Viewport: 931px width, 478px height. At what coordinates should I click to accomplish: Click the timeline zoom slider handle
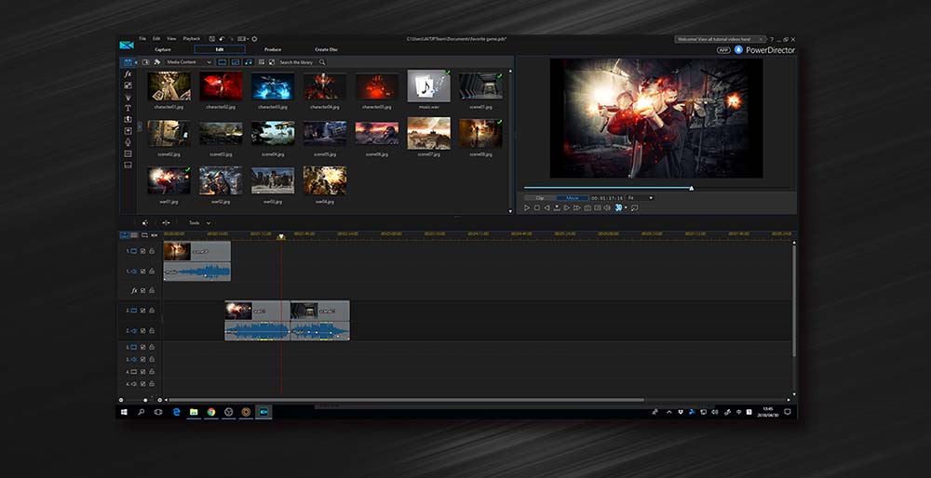145,400
